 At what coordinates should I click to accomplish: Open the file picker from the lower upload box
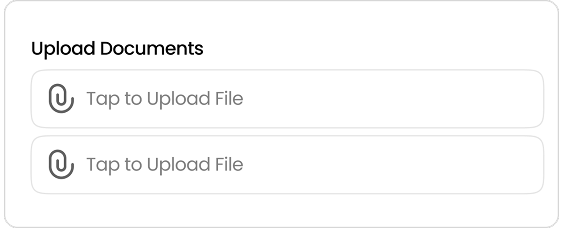tap(287, 165)
